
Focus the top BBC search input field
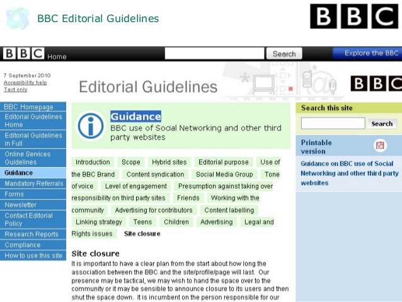click(214, 54)
